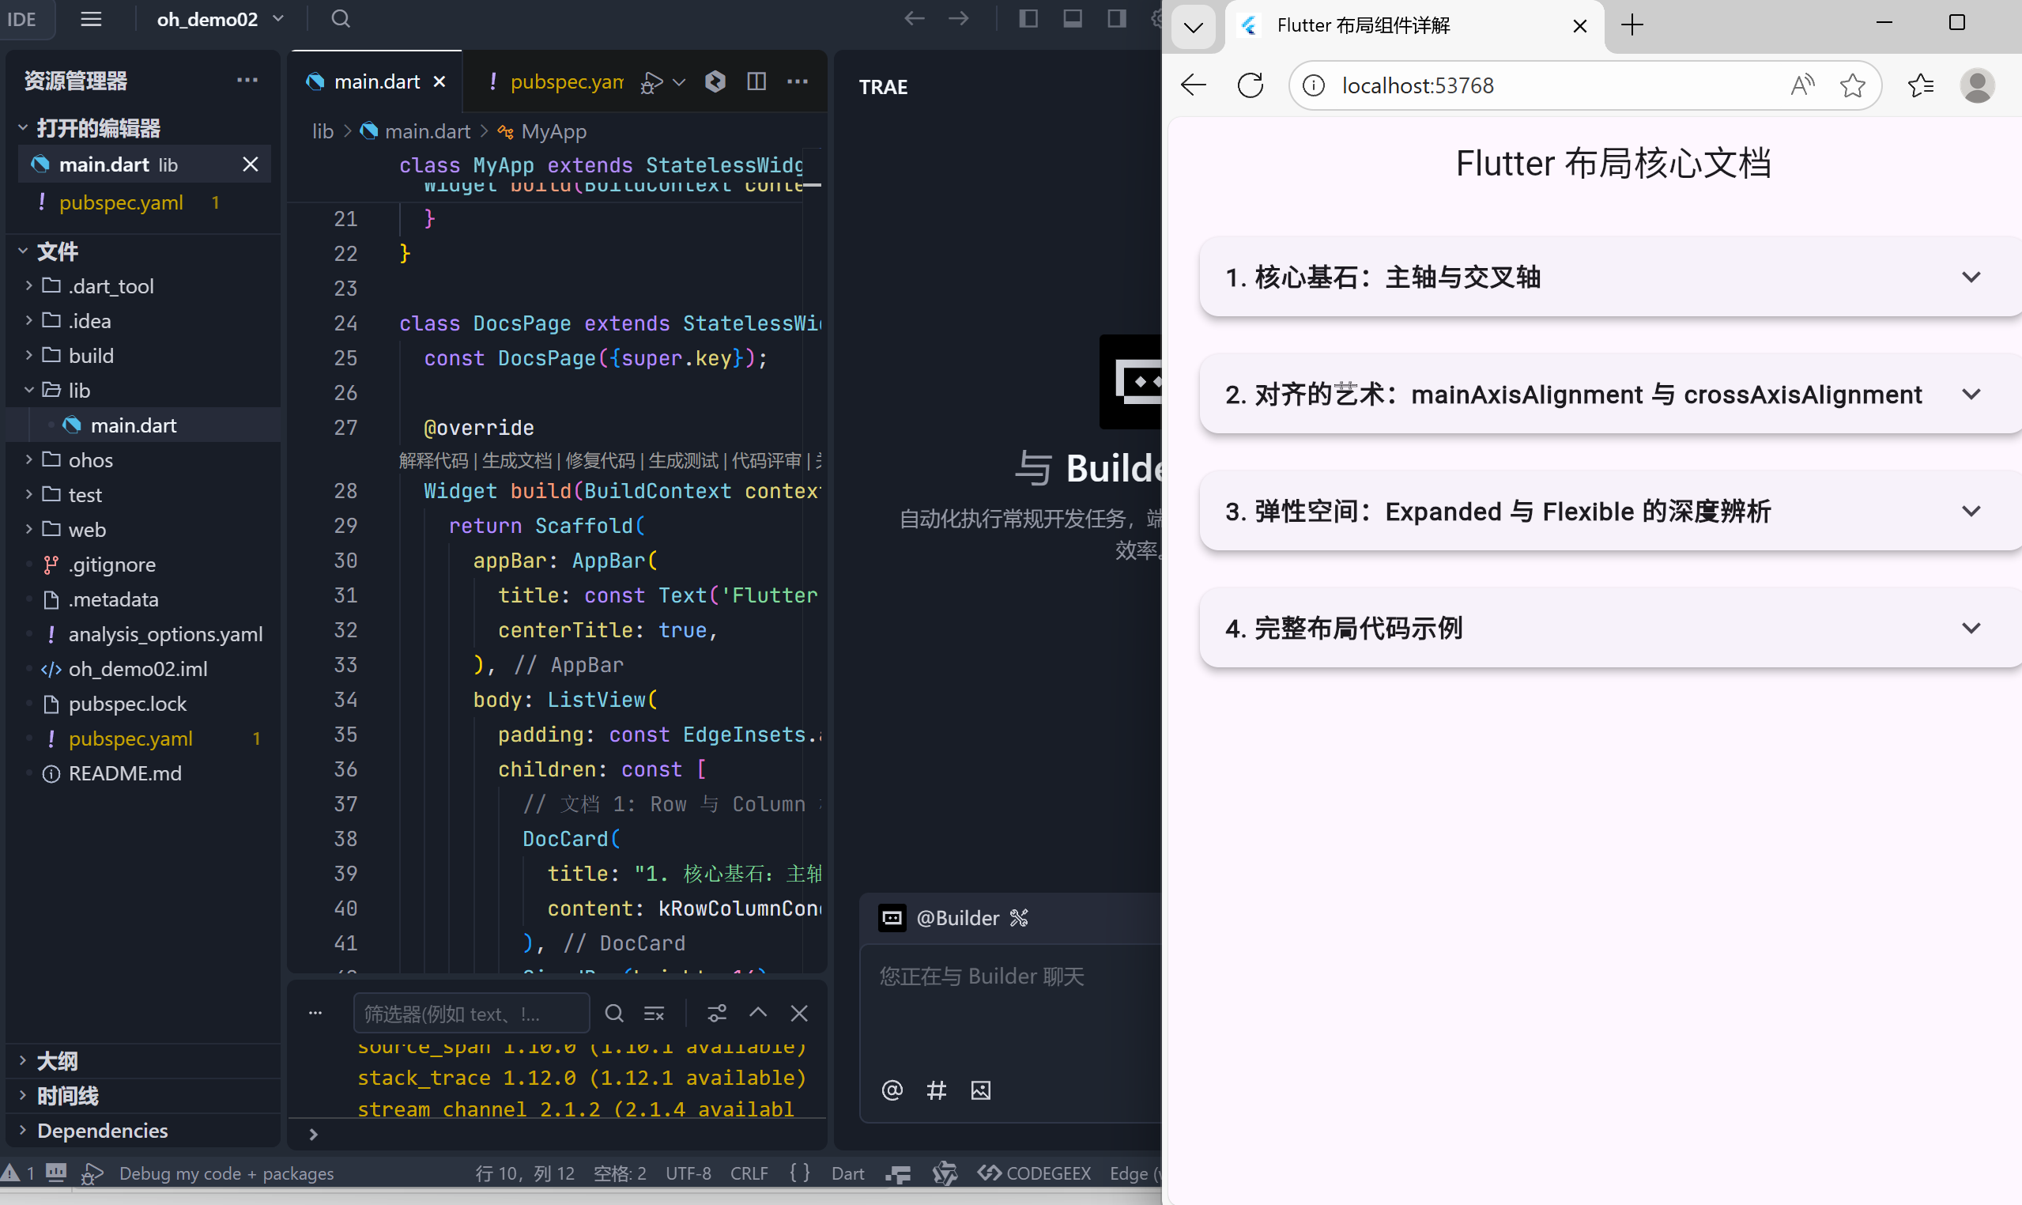Toggle secondary sidebar layout icon
This screenshot has width=2022, height=1205.
(1117, 19)
